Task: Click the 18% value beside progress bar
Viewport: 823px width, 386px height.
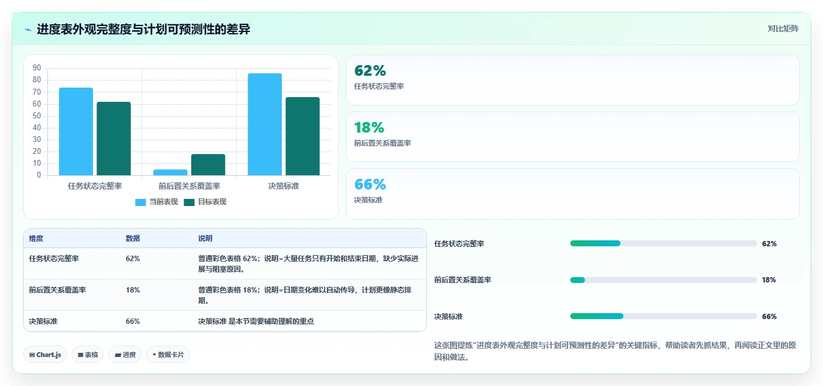Action: pos(769,280)
